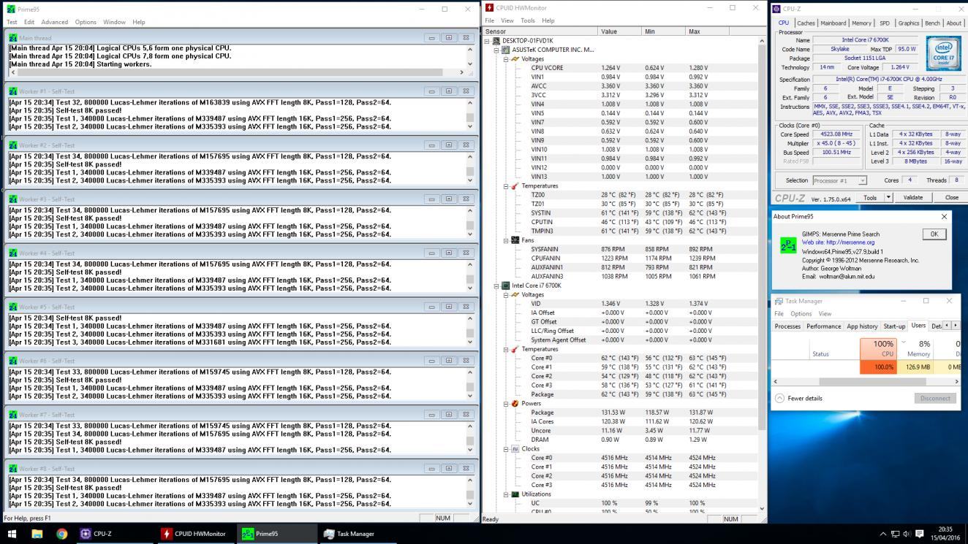Switch to the CPU-Z Memory tab
968x544 pixels.
pyautogui.click(x=861, y=23)
